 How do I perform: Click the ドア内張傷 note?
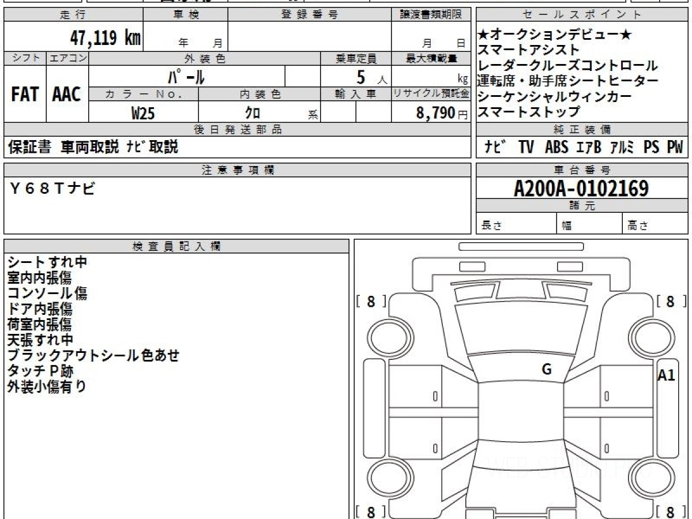click(40, 309)
